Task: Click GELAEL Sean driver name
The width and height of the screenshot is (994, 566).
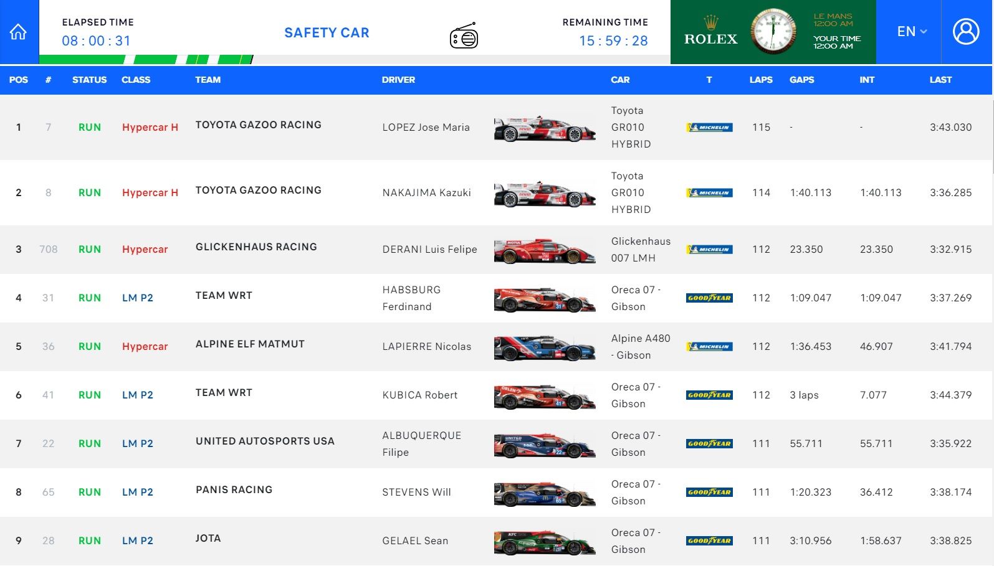Action: pyautogui.click(x=415, y=541)
